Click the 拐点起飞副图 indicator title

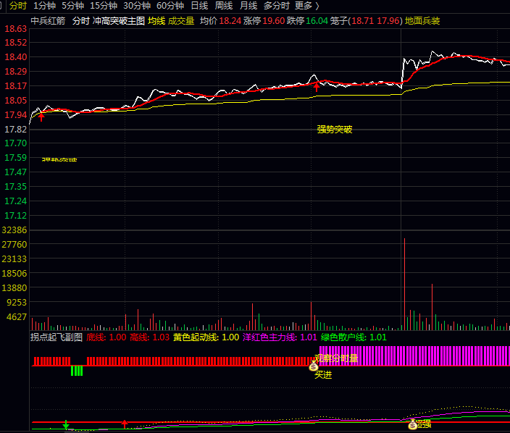[x=57, y=337]
